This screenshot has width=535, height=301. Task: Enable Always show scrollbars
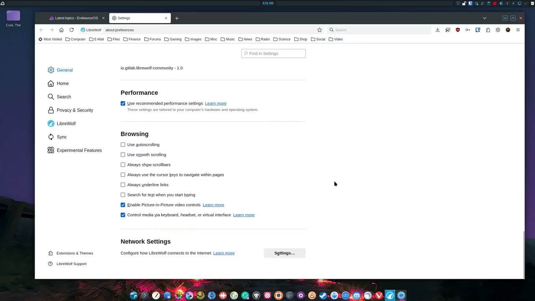coord(123,165)
